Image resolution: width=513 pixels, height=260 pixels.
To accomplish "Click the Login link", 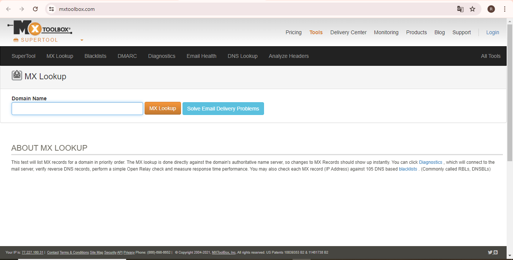I will click(x=492, y=32).
